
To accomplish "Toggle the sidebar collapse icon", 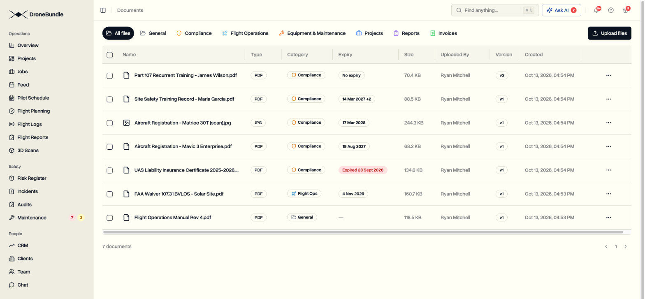I will pos(103,10).
